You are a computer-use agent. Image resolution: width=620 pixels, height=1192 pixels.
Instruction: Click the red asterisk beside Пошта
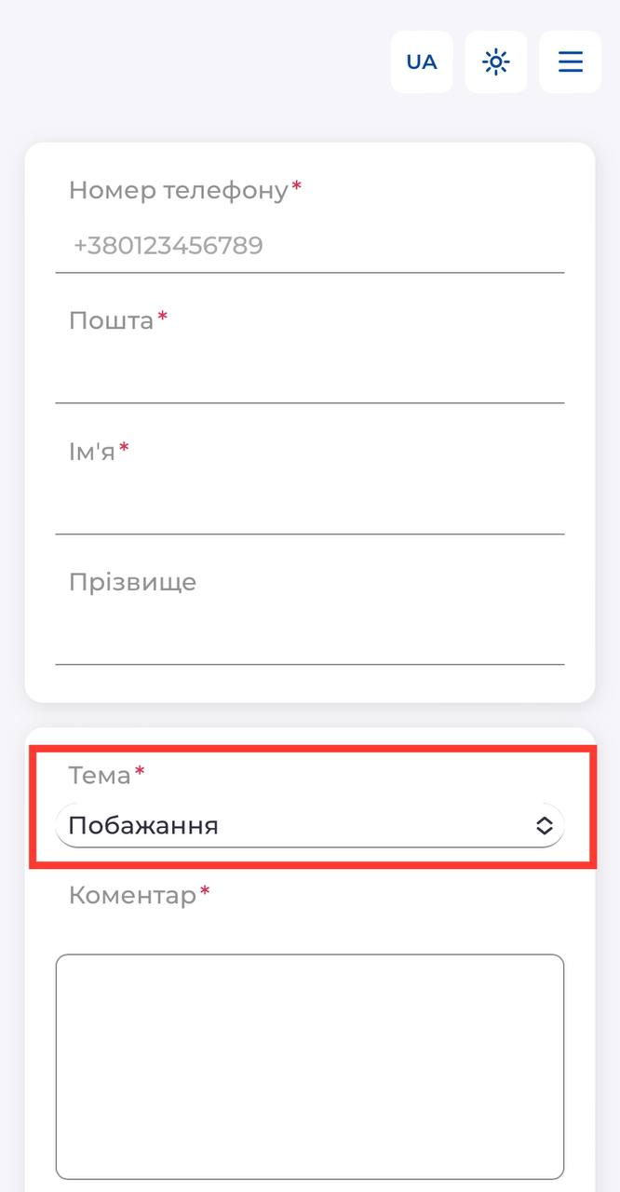click(163, 318)
